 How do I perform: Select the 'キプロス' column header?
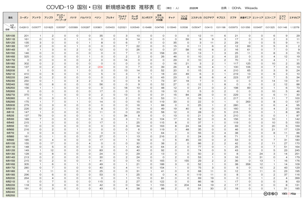(x=221, y=18)
